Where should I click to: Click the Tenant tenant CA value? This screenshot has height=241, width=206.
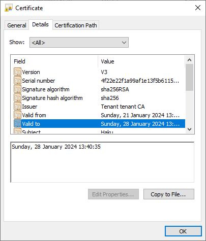(x=123, y=107)
